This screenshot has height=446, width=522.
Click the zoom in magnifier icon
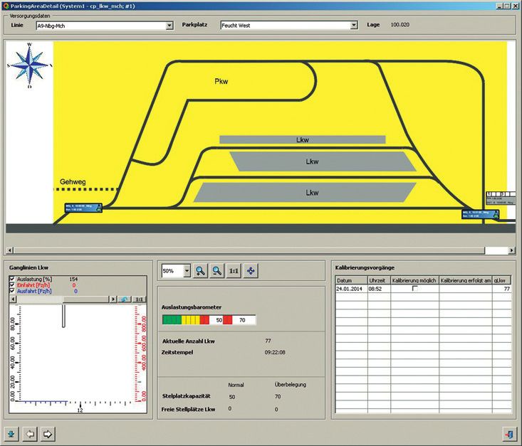click(201, 271)
